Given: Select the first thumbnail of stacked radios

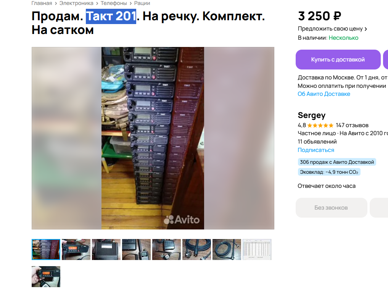Looking at the screenshot, I should click(x=46, y=249).
